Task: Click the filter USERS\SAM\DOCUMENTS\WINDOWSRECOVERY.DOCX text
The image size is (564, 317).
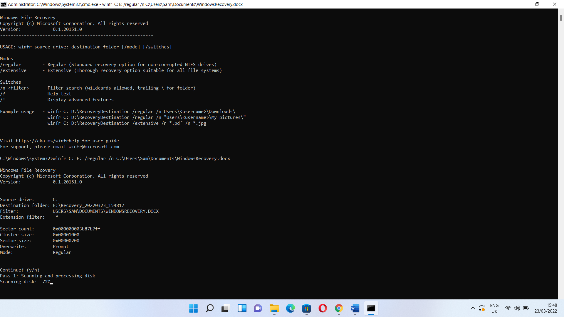Action: coord(106,211)
